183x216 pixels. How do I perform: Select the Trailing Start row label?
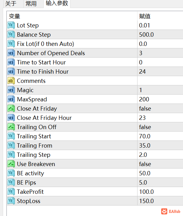pos(34,136)
